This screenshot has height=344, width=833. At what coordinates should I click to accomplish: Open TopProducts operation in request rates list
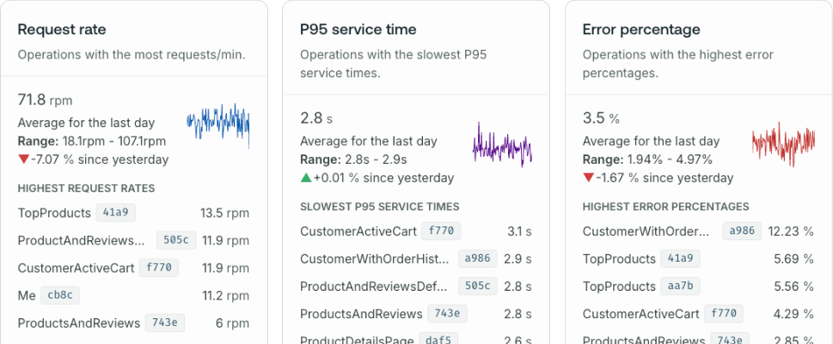tap(54, 213)
